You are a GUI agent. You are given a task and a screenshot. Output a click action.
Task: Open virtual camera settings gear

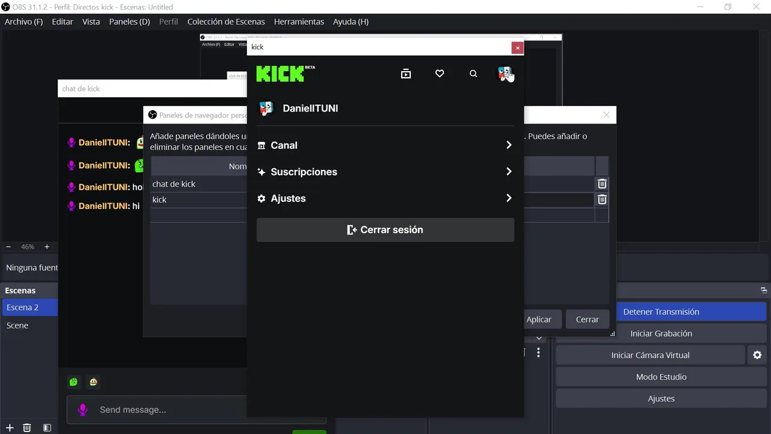coord(757,355)
